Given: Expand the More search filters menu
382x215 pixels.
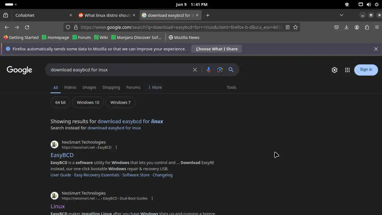Looking at the screenshot, I should 155,87.
